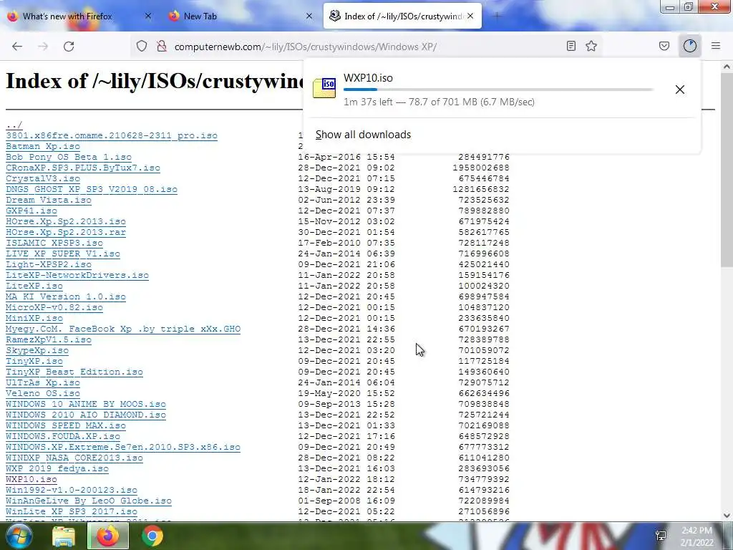Open the taskbar clock showing 2:42 PM
733x550 pixels.
(697, 536)
